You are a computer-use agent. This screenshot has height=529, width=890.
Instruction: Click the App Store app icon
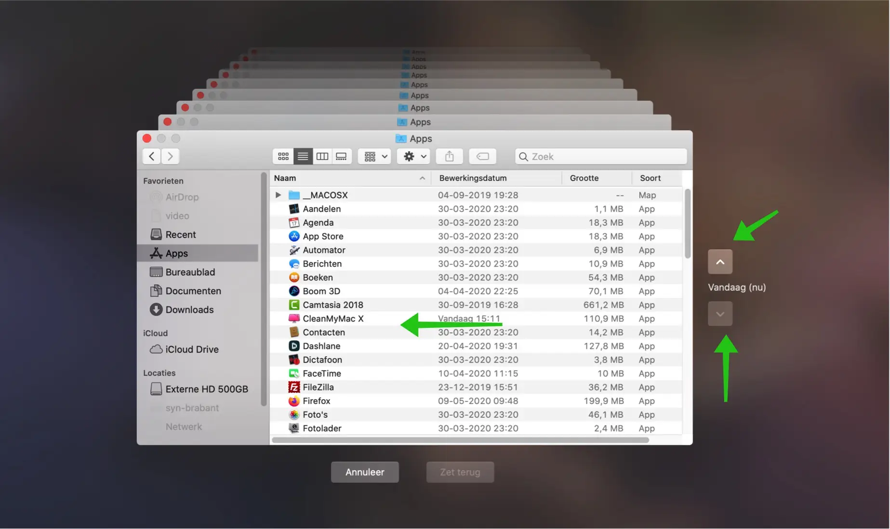(294, 236)
